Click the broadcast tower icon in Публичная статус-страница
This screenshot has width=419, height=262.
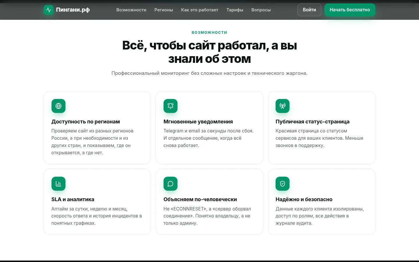pyautogui.click(x=283, y=106)
